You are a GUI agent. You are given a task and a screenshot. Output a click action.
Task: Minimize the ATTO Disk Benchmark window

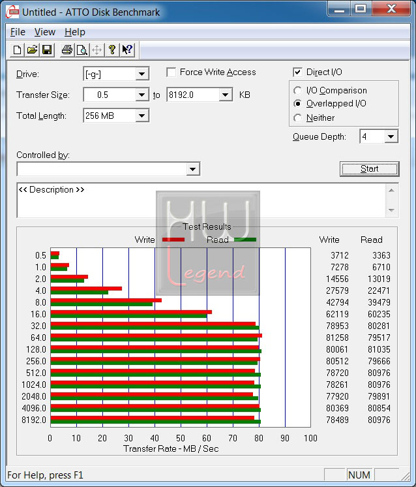pos(339,8)
